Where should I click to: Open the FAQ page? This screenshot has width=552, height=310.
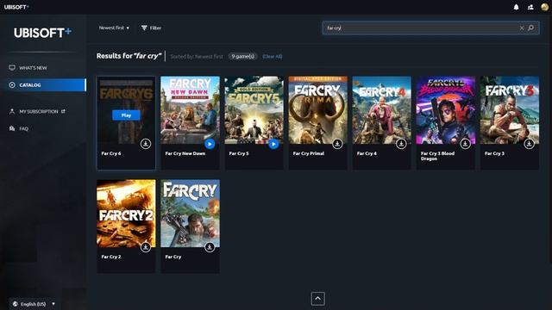tap(24, 128)
